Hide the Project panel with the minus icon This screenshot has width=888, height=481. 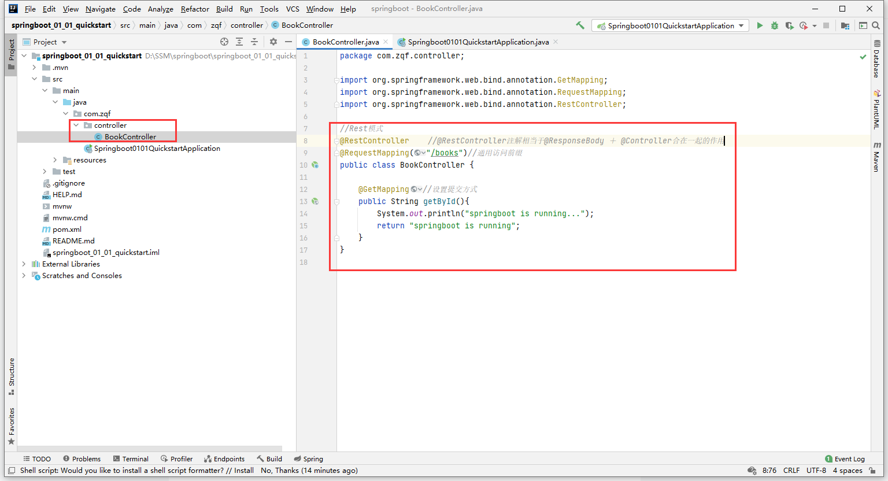tap(288, 42)
